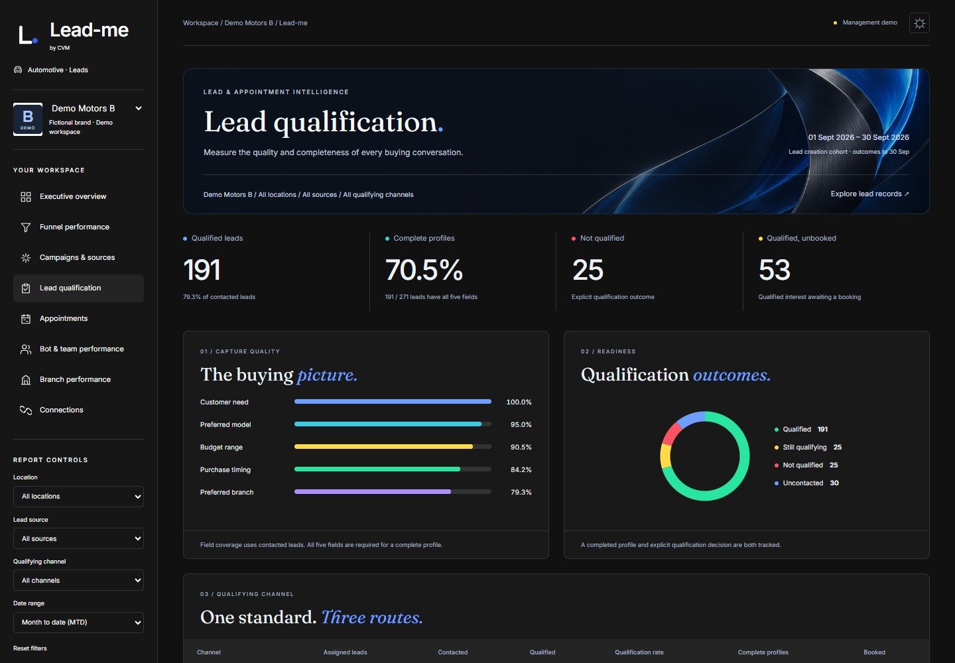955x663 pixels.
Task: Click the yellow Still qualifying legend dot
Action: (777, 448)
